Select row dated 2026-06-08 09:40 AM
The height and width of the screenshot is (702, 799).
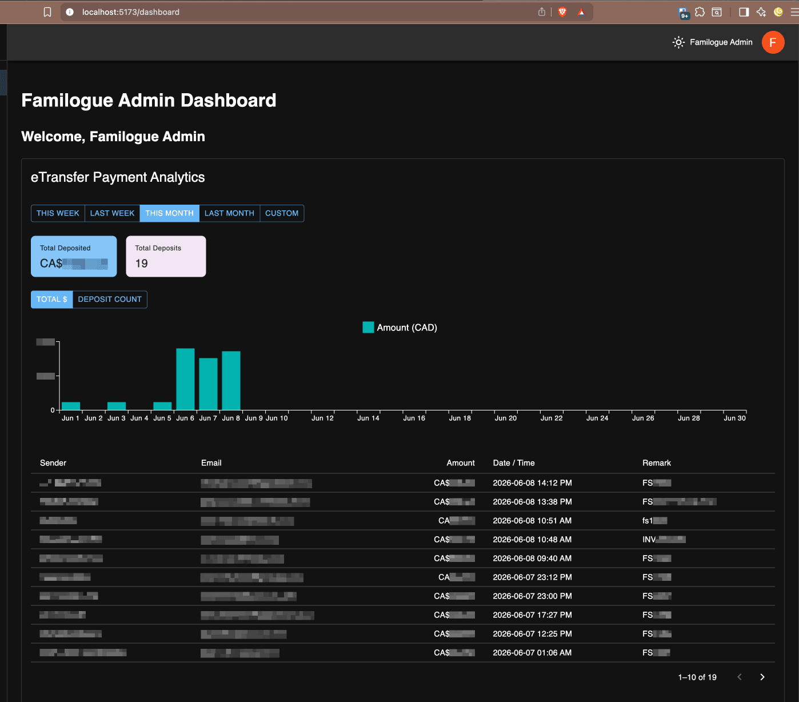click(x=403, y=559)
